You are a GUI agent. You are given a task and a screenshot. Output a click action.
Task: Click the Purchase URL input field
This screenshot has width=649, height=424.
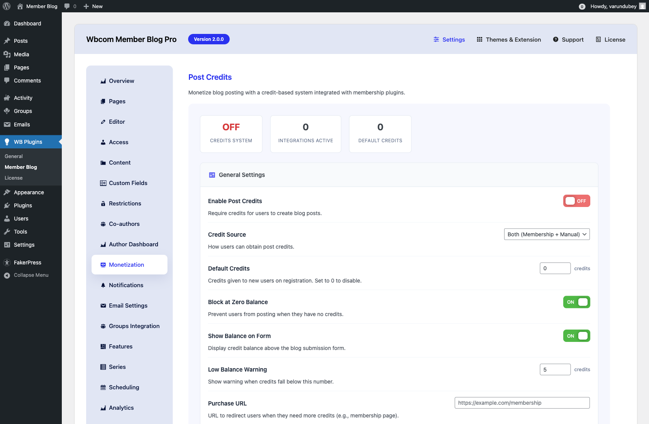point(522,403)
